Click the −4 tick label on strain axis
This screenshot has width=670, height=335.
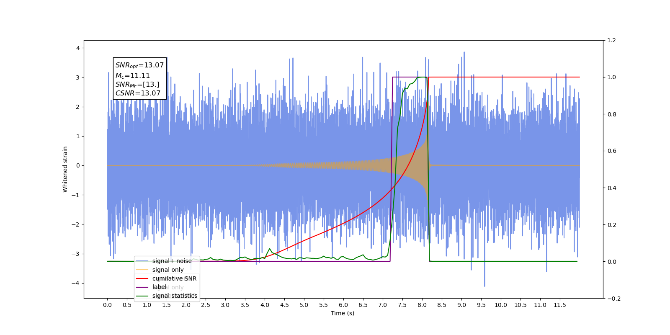point(75,283)
